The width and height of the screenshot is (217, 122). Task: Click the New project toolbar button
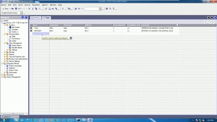pyautogui.click(x=5, y=9)
